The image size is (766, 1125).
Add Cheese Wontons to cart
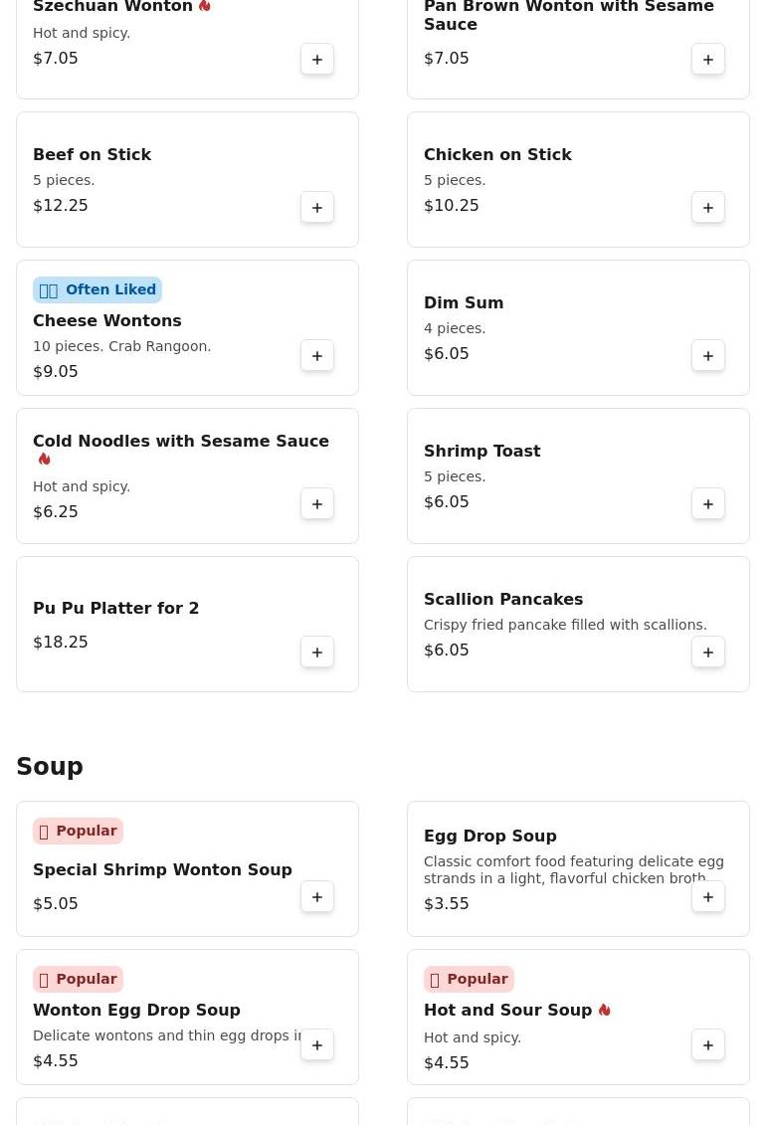[317, 356]
